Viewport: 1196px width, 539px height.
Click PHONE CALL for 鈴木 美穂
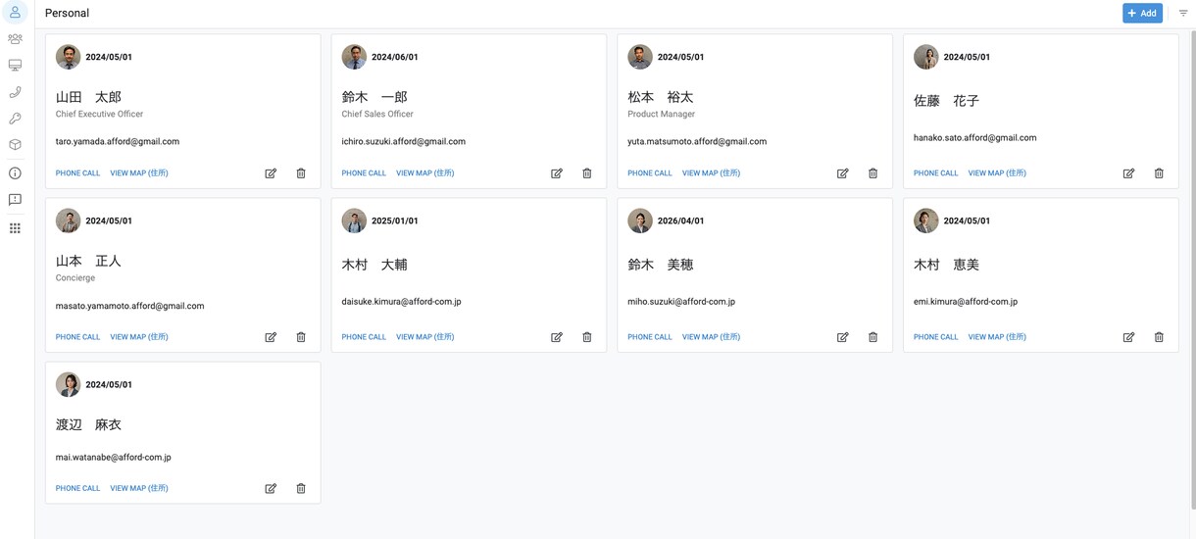coord(650,337)
